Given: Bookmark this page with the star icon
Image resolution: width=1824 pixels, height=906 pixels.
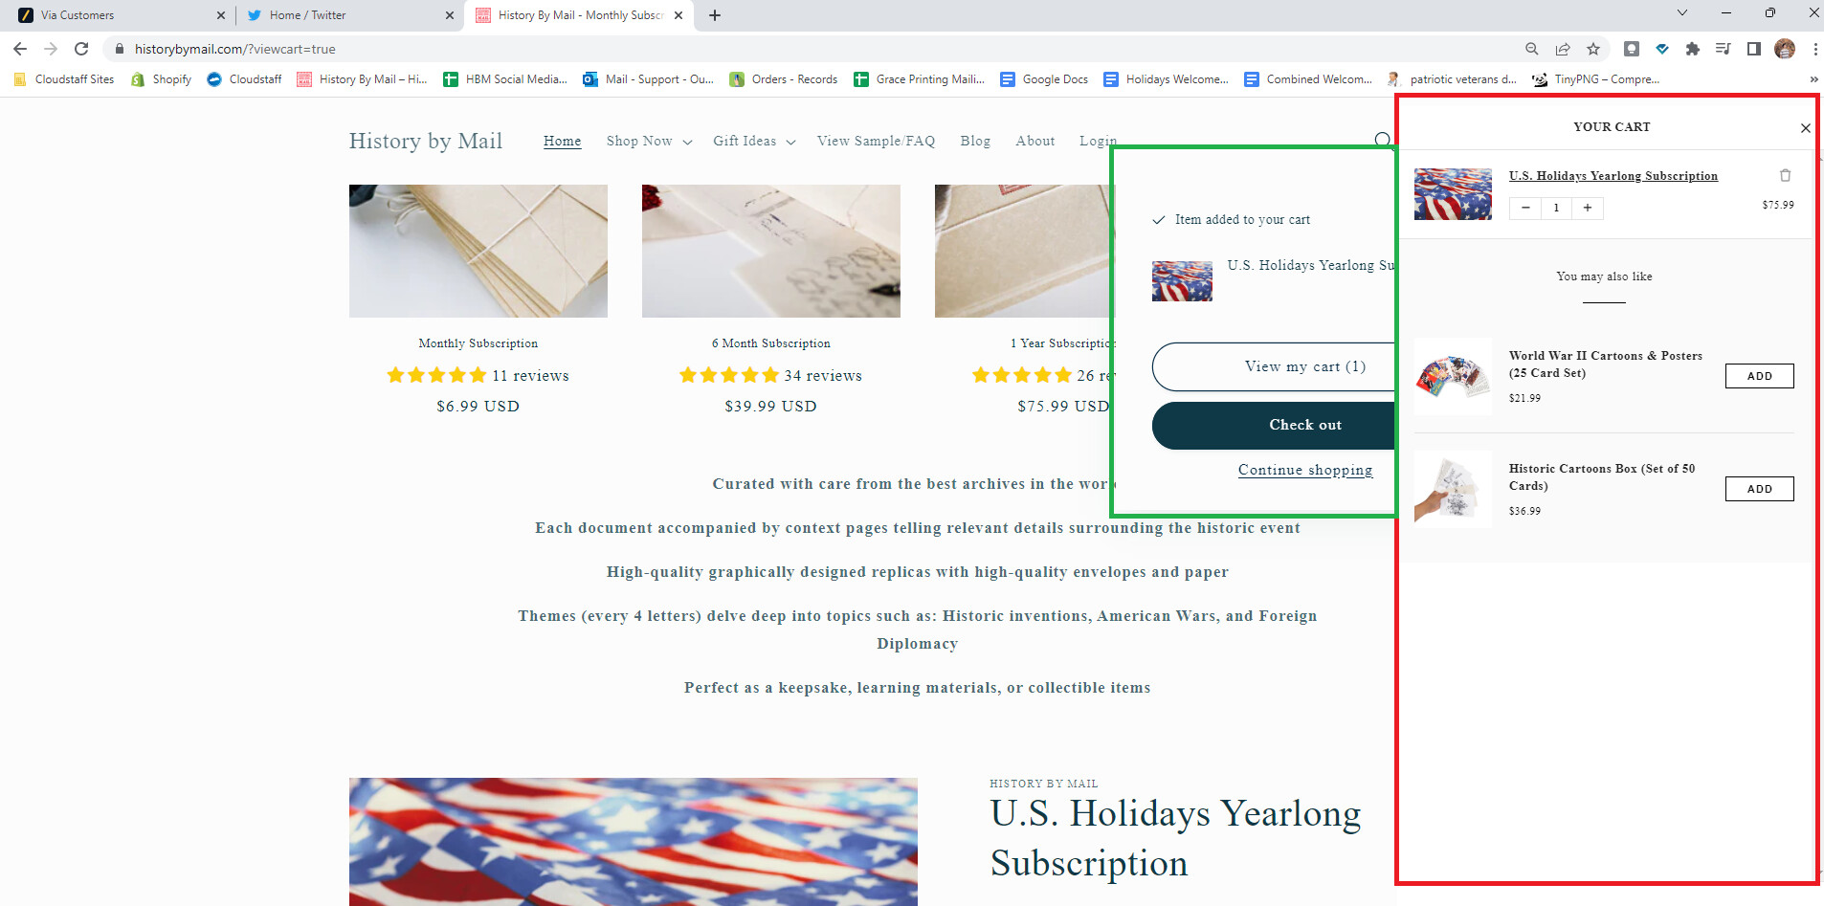Looking at the screenshot, I should (1593, 49).
